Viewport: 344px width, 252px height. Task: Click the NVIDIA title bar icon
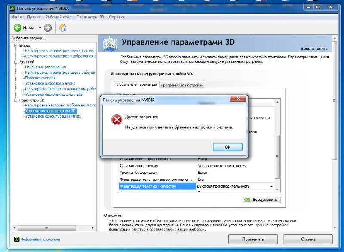click(x=12, y=9)
